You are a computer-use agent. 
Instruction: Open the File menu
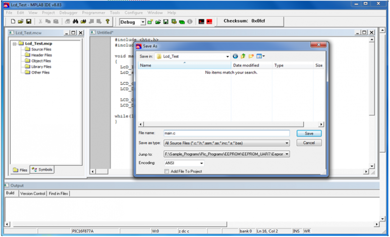[9, 13]
